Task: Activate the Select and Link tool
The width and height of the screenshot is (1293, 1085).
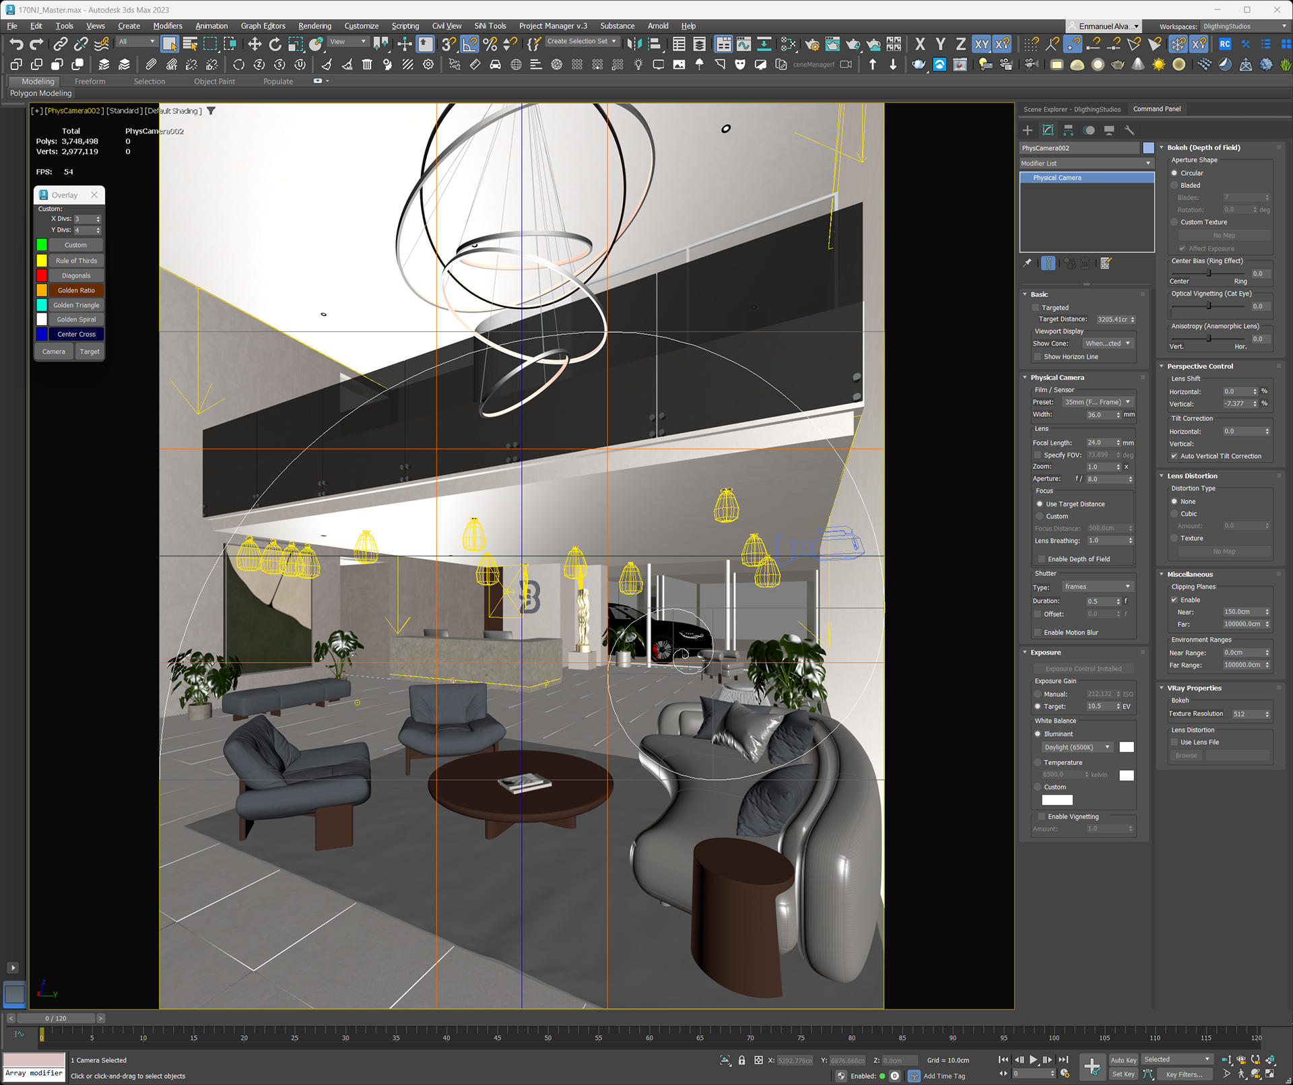Action: coord(61,44)
